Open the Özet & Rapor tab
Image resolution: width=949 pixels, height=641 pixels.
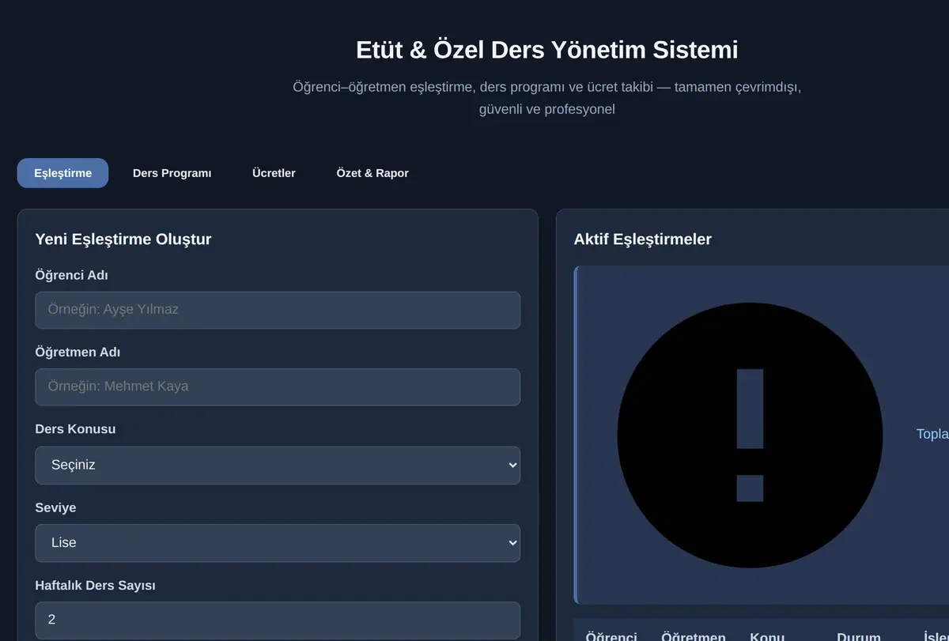coord(372,173)
